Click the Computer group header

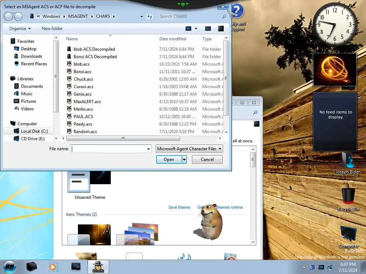[27, 124]
